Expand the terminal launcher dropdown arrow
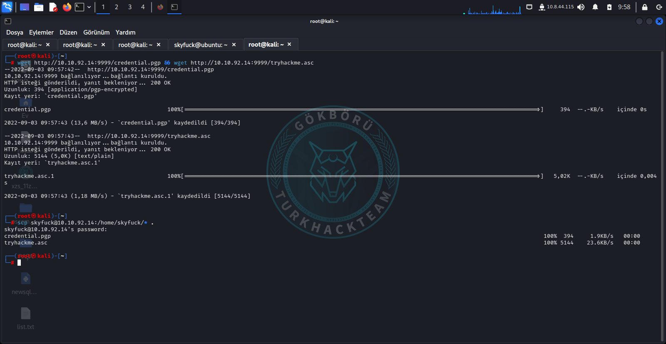The image size is (666, 344). pyautogui.click(x=89, y=7)
